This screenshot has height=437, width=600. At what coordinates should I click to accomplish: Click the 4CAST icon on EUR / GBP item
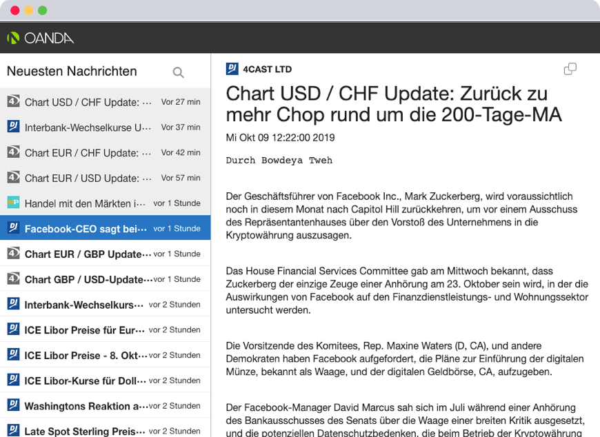click(x=13, y=254)
